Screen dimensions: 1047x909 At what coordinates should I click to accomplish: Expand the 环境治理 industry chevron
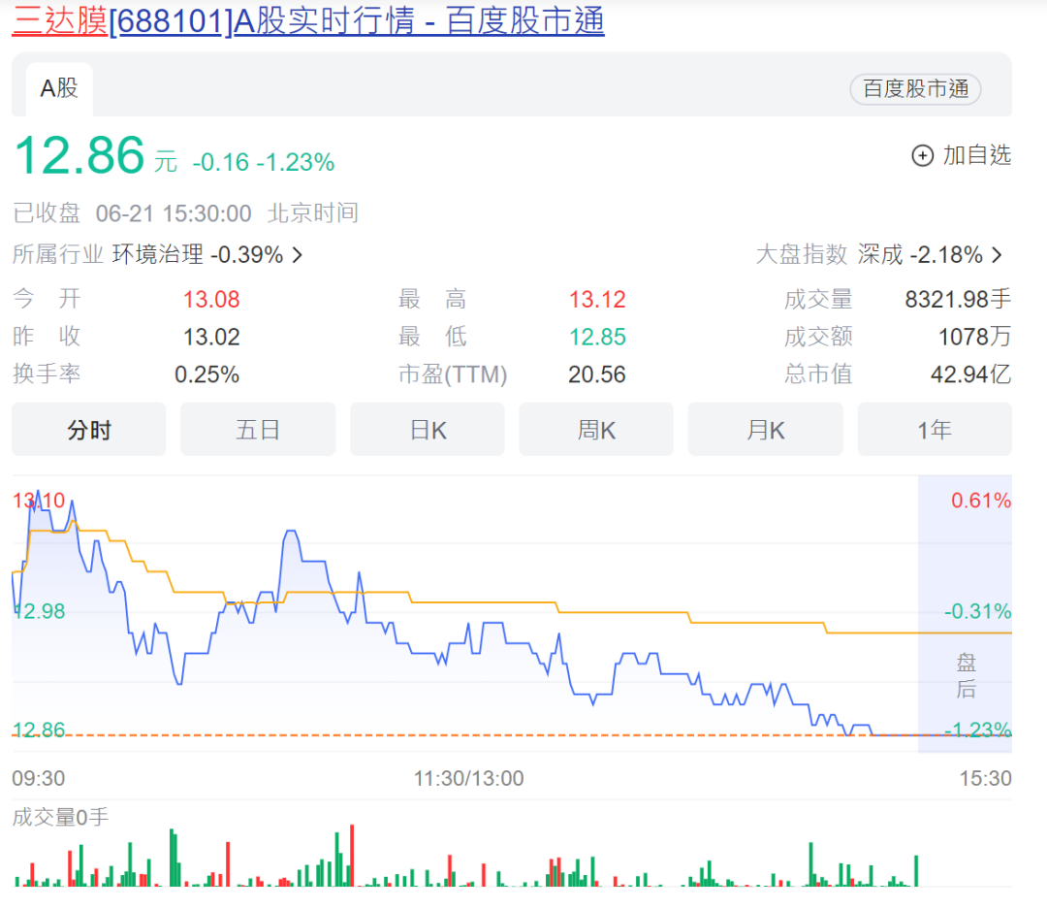(x=298, y=255)
